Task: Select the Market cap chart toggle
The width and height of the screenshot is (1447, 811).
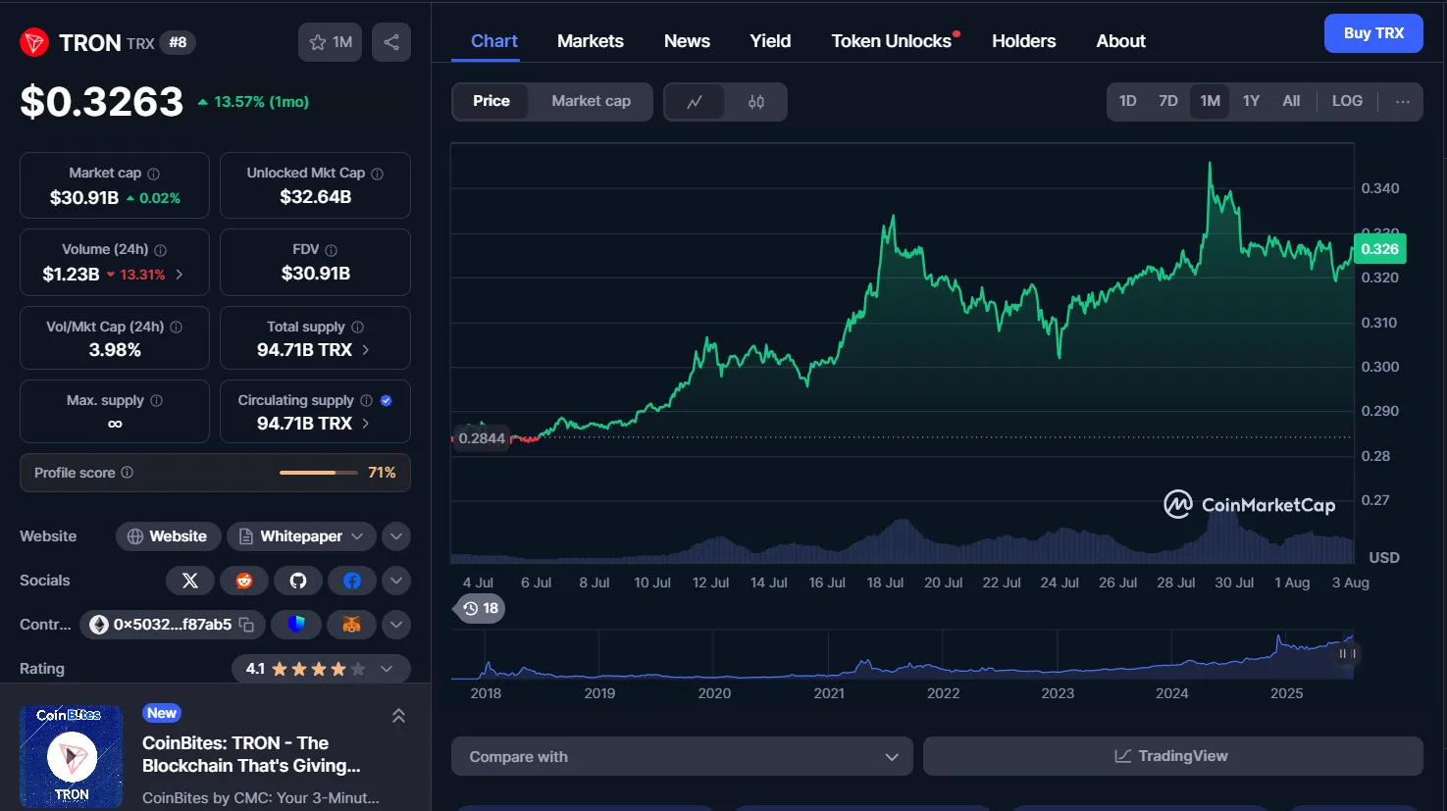Action: (592, 101)
